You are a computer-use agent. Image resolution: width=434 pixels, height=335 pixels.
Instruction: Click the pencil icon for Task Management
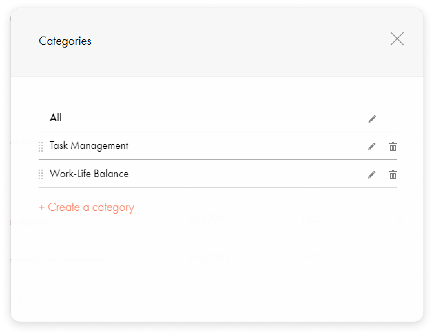371,146
